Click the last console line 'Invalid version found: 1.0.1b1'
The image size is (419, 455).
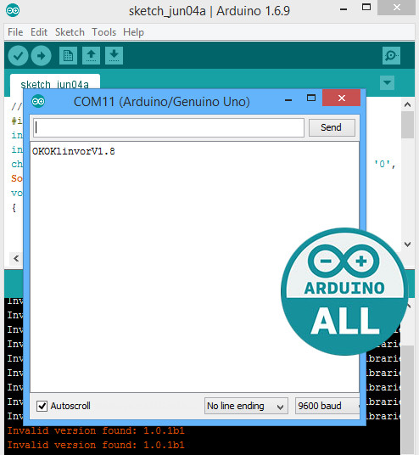96,445
